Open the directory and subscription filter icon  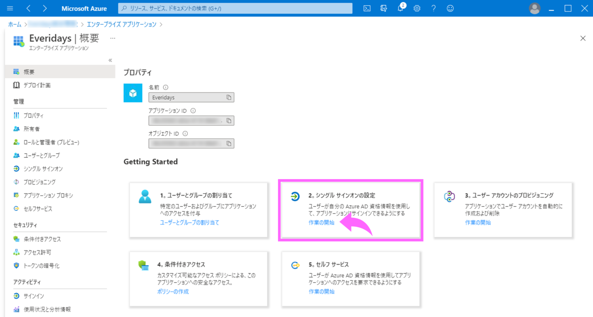tap(383, 8)
